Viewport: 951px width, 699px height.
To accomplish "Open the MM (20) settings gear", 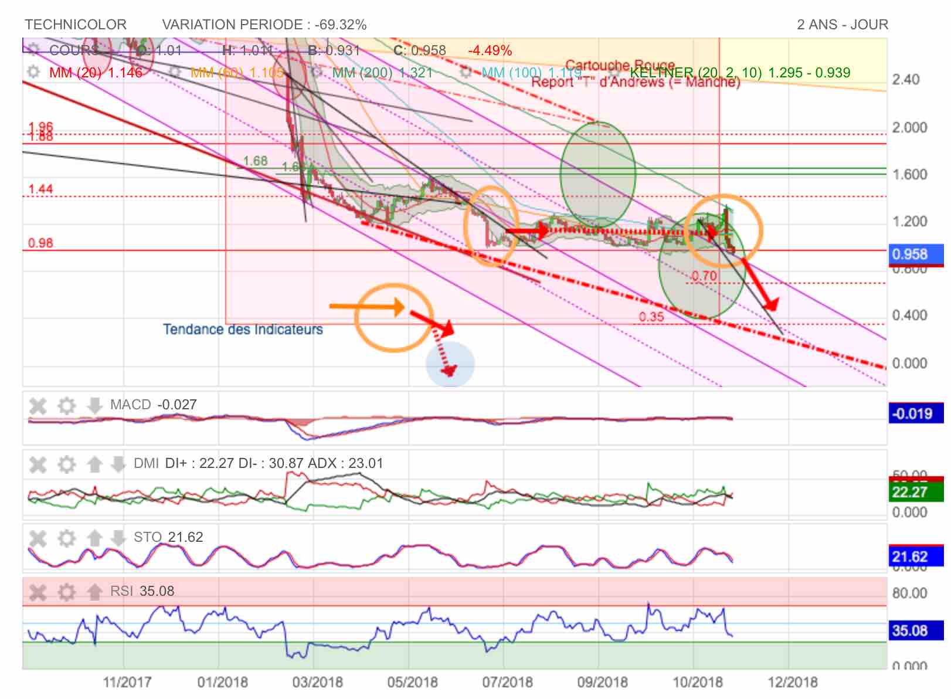I will pos(33,72).
